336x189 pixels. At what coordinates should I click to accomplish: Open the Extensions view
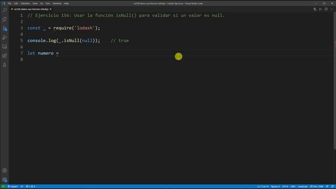(5, 56)
